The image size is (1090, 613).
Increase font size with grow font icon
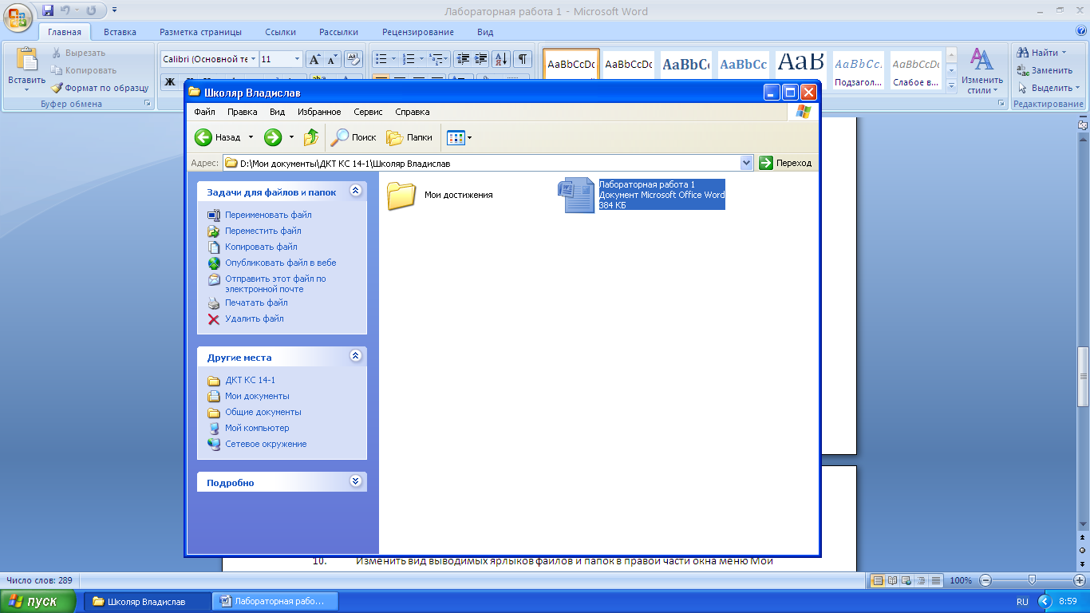[314, 59]
